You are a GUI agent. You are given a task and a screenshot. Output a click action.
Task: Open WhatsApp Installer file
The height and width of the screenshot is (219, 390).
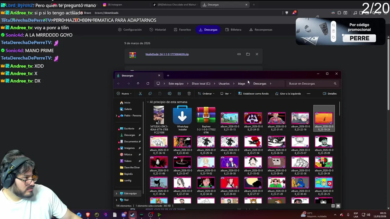tap(183, 119)
